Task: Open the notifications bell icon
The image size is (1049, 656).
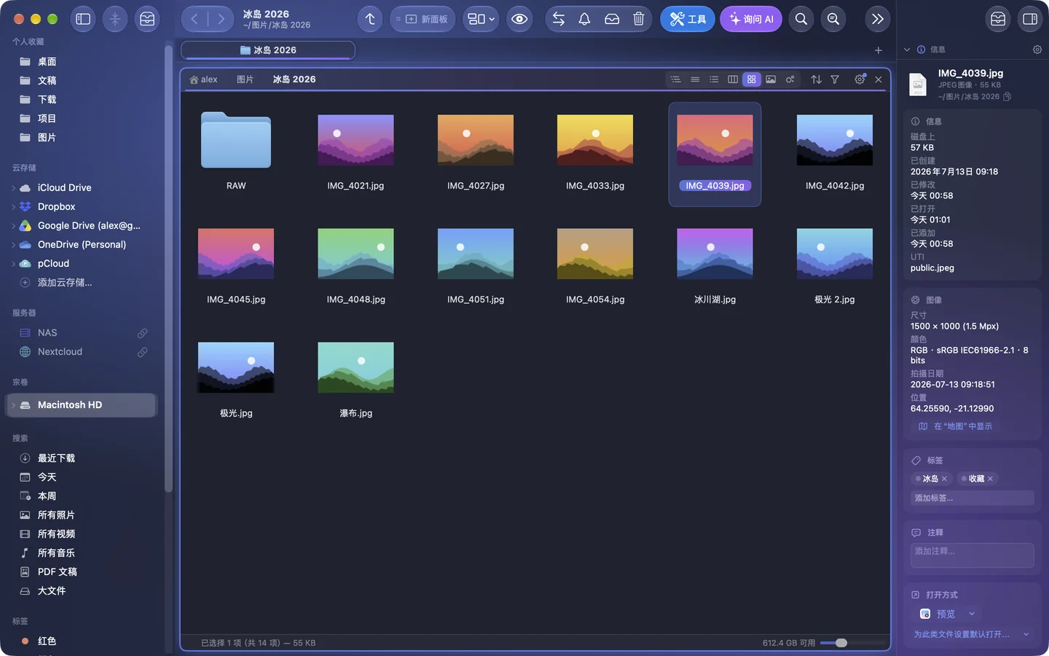Action: pos(584,19)
